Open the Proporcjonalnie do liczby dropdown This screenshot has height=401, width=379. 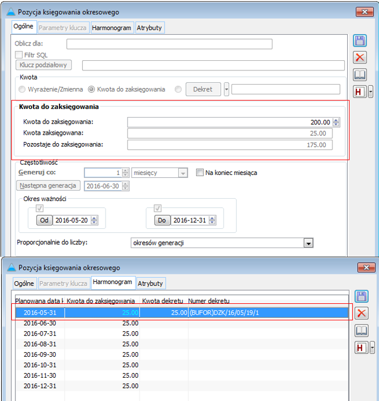click(x=308, y=243)
